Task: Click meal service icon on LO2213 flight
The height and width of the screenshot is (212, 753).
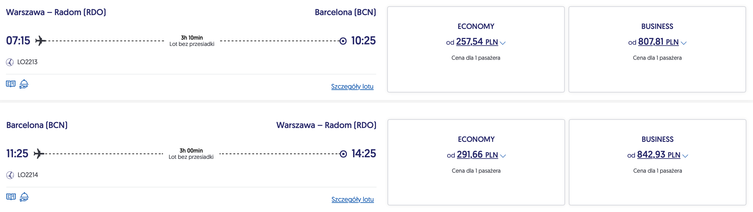Action: point(24,84)
